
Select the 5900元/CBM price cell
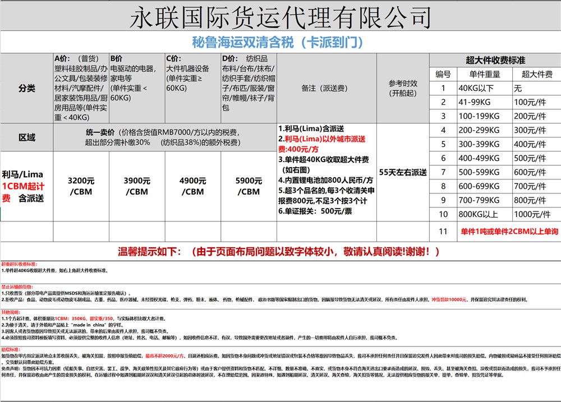tap(249, 186)
